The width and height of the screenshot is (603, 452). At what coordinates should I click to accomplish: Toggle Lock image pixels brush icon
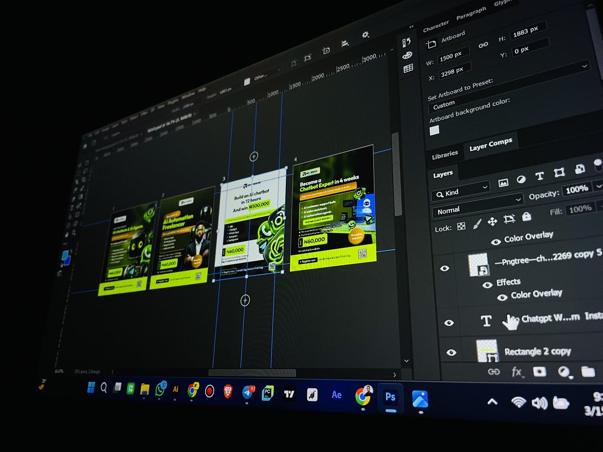click(x=477, y=223)
